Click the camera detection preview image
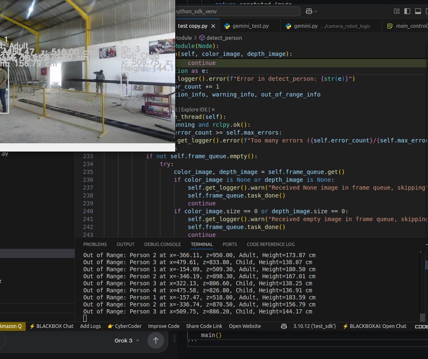This screenshot has height=359, width=428. 87,72
